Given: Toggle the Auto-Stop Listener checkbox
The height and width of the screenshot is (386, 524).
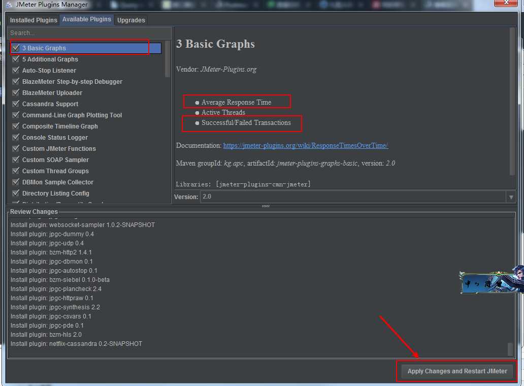Looking at the screenshot, I should pos(16,70).
